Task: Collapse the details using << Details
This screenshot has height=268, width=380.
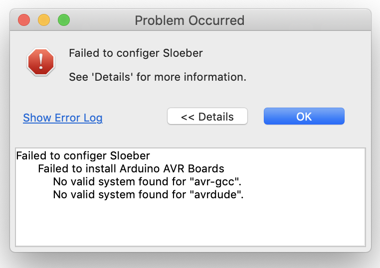Action: tap(207, 117)
